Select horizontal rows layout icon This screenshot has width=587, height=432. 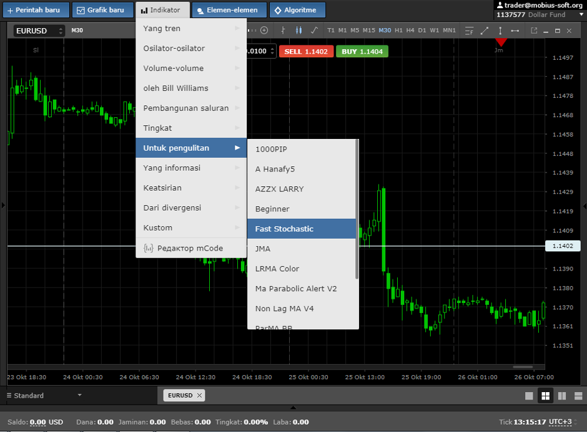578,396
